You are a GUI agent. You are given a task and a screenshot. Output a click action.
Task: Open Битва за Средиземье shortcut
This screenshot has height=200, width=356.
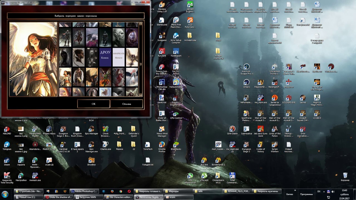[275, 101]
